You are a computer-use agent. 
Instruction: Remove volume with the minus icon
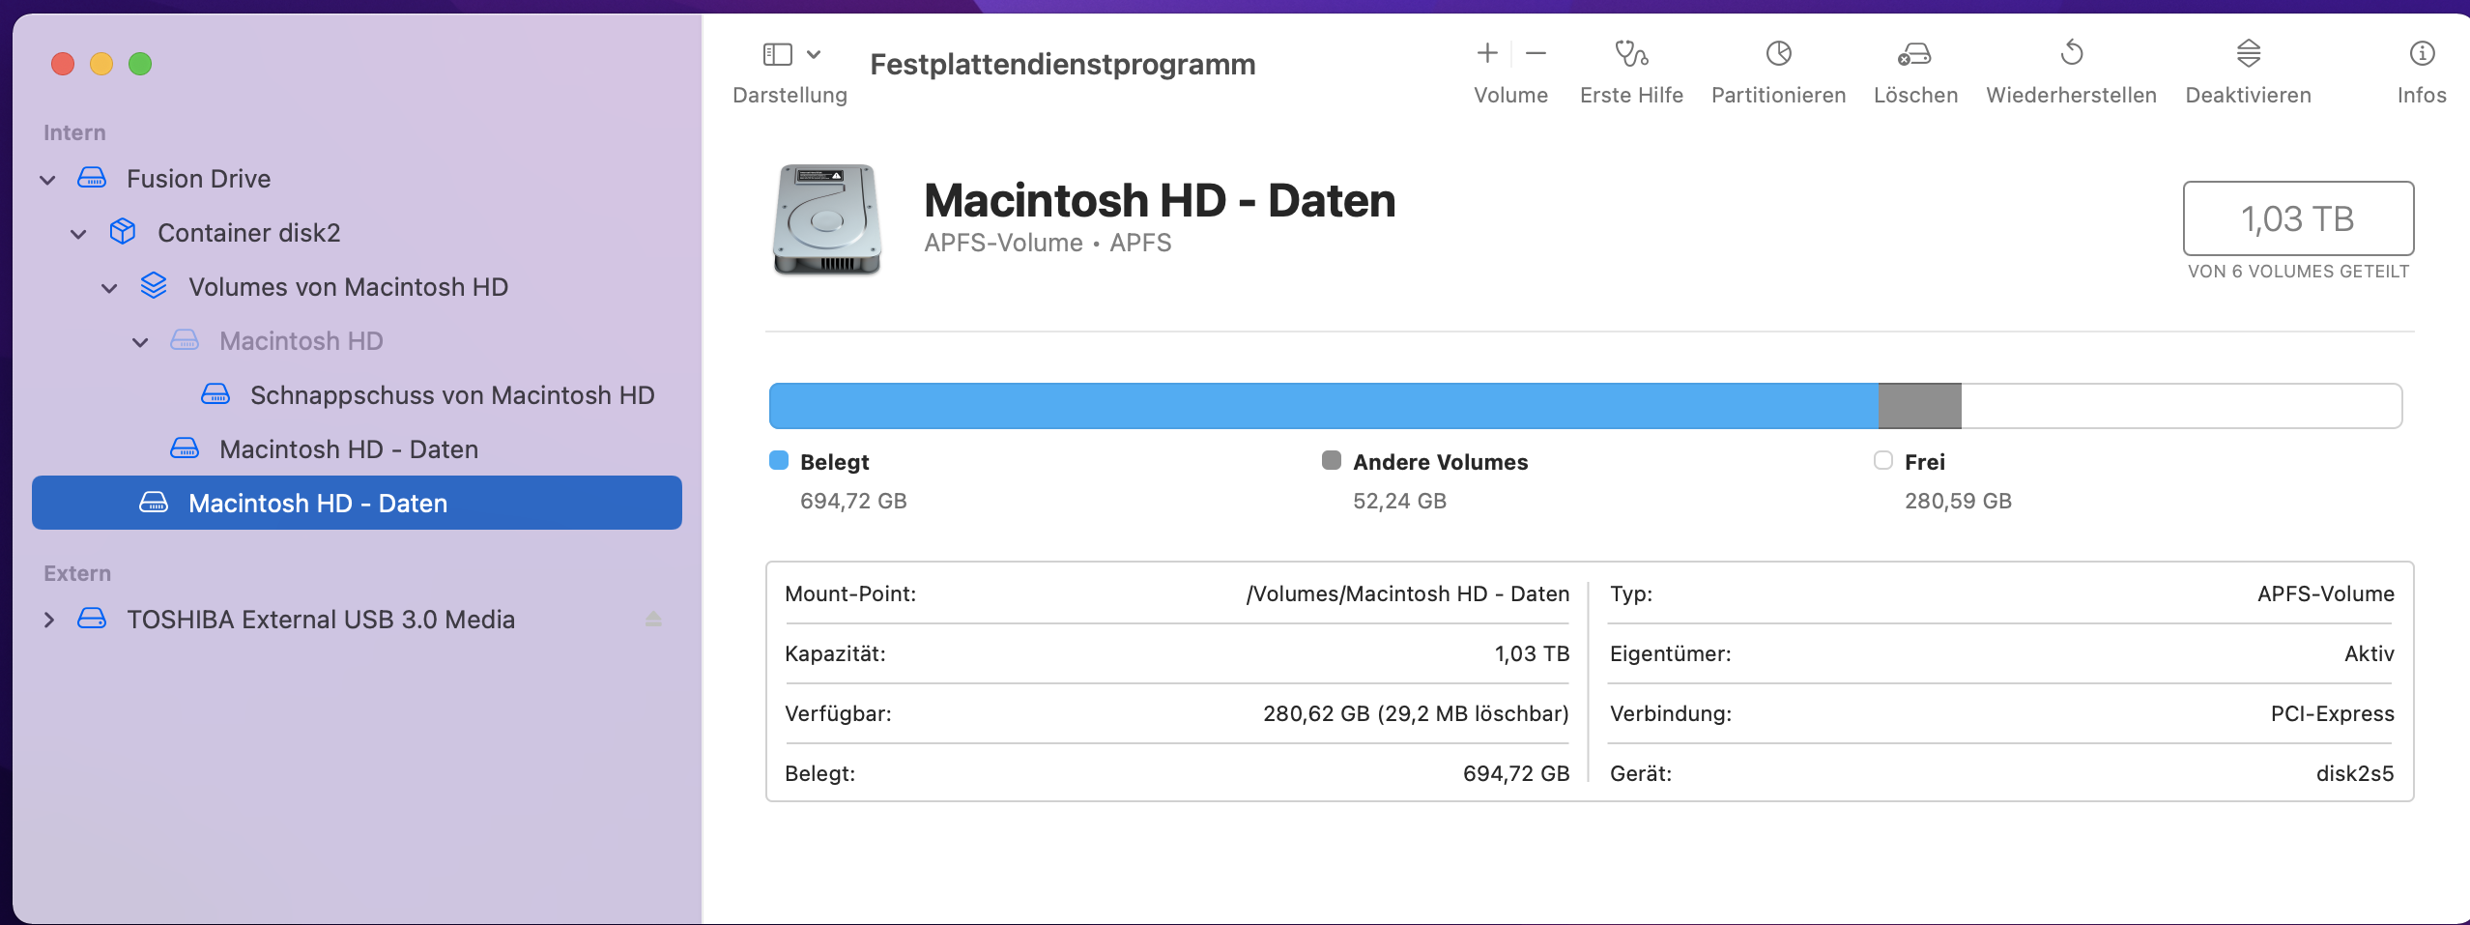coord(1536,54)
